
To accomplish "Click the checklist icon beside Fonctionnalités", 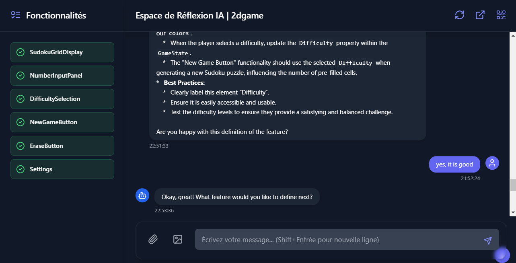I will [16, 15].
